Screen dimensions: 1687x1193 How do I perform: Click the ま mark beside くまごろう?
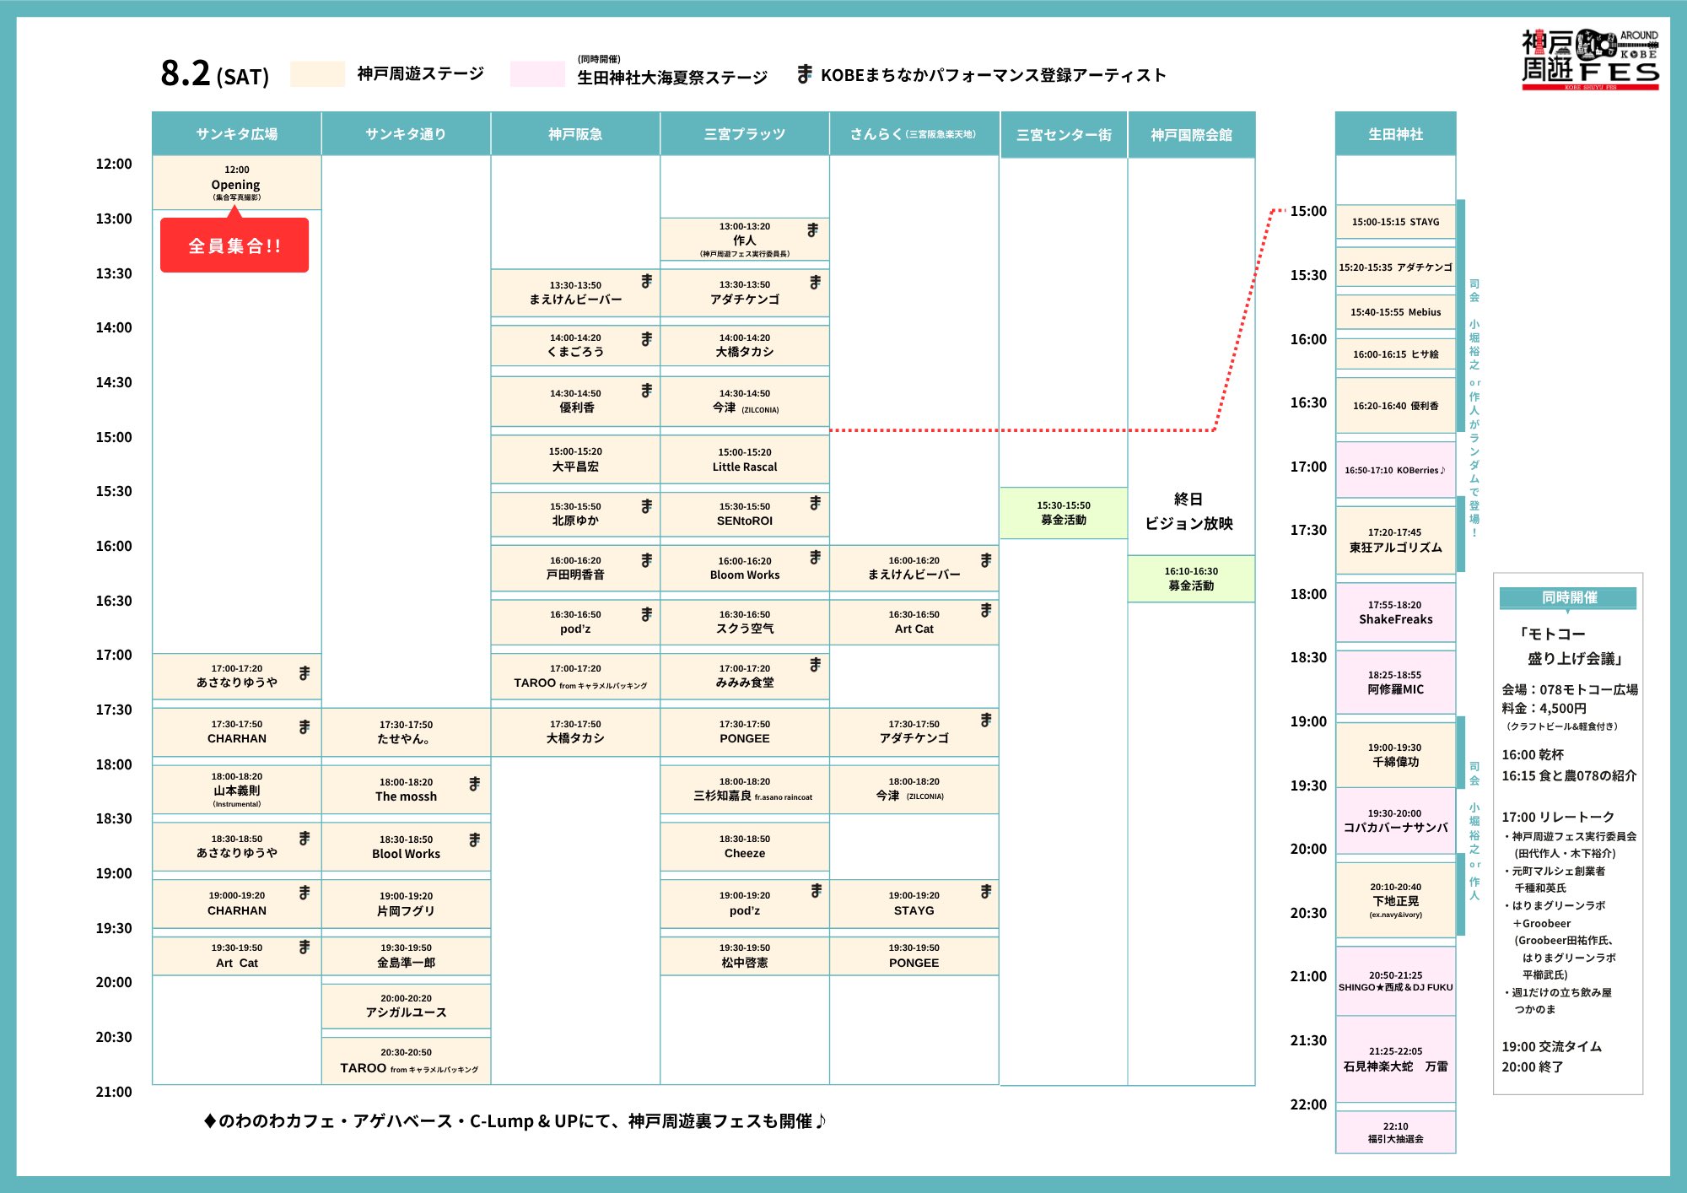click(x=646, y=338)
